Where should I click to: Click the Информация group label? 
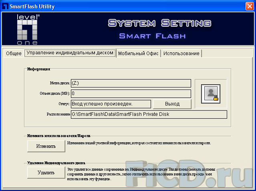point(38,69)
